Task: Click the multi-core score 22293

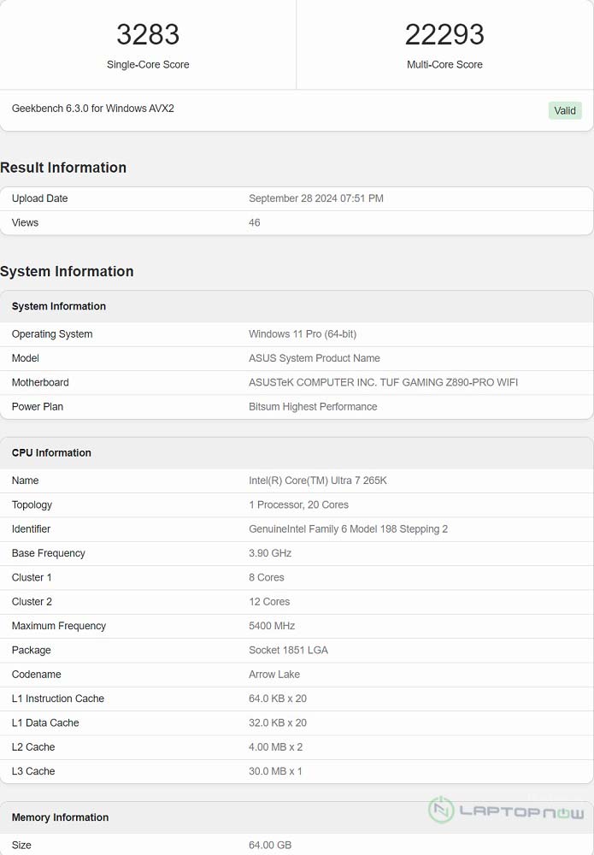Action: pyautogui.click(x=444, y=35)
